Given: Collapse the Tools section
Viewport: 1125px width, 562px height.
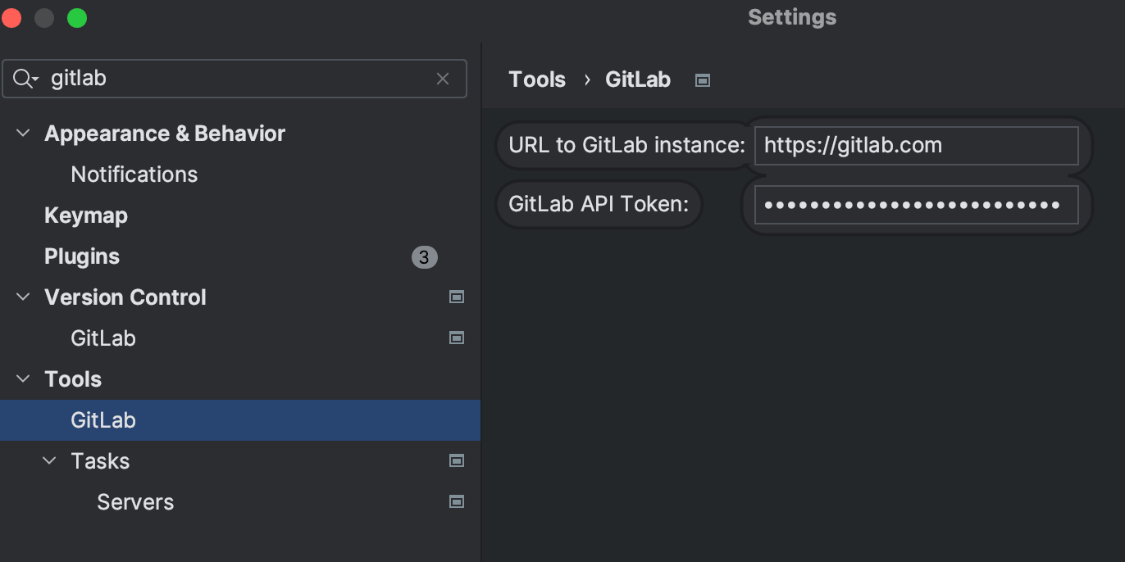Looking at the screenshot, I should [22, 378].
